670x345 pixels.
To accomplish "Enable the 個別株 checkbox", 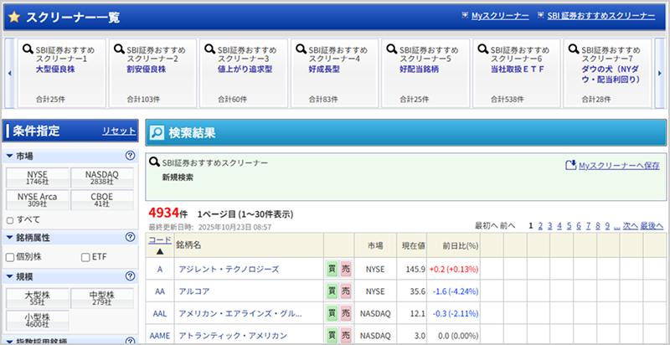I will coord(11,256).
